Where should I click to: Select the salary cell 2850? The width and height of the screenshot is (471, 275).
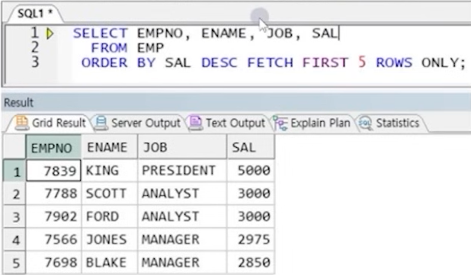click(251, 263)
